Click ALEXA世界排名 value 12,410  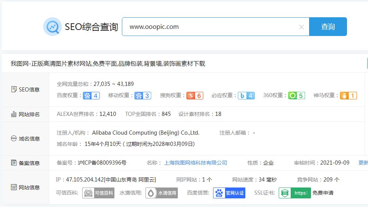coord(108,114)
